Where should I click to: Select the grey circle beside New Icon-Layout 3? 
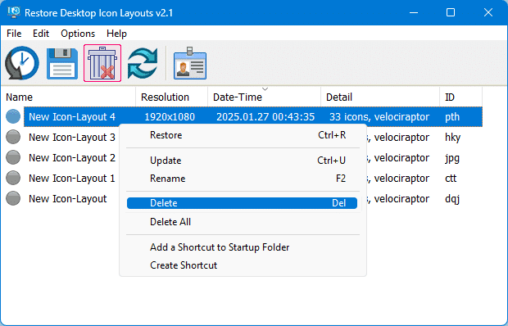(x=13, y=137)
